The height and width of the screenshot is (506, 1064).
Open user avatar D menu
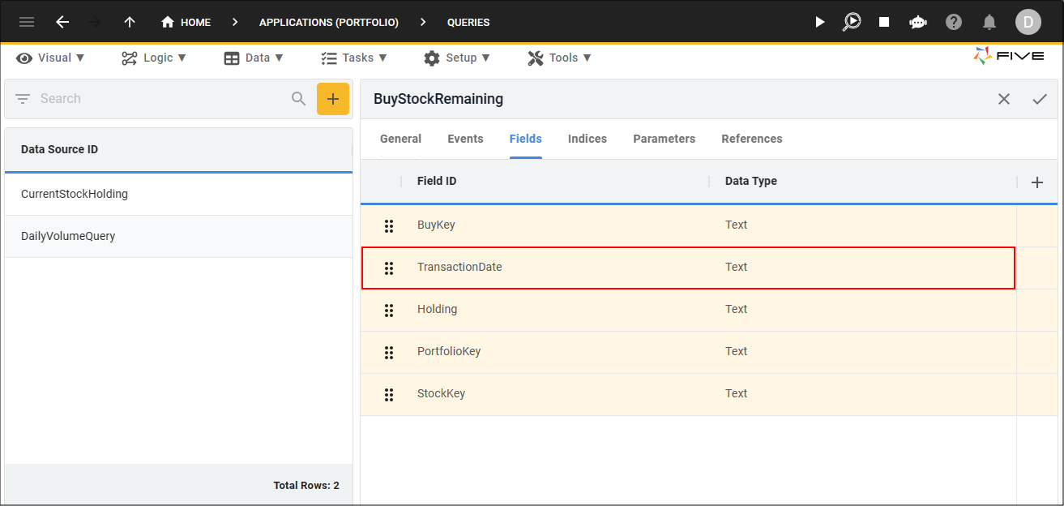point(1028,22)
